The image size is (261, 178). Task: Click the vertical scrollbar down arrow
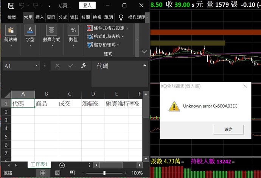[146, 159]
